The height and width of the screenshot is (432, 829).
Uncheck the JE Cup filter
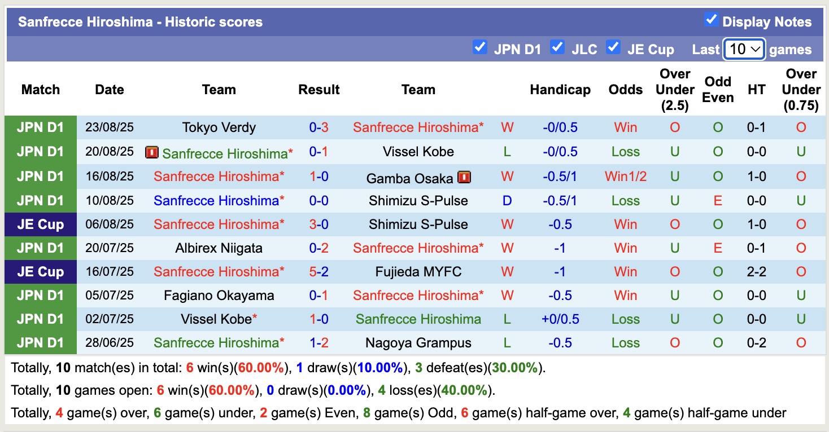[x=613, y=49]
